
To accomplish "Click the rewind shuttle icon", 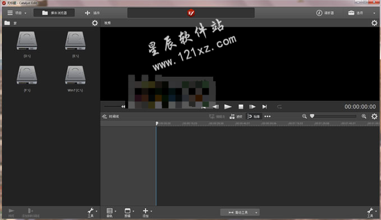I will pos(123,106).
